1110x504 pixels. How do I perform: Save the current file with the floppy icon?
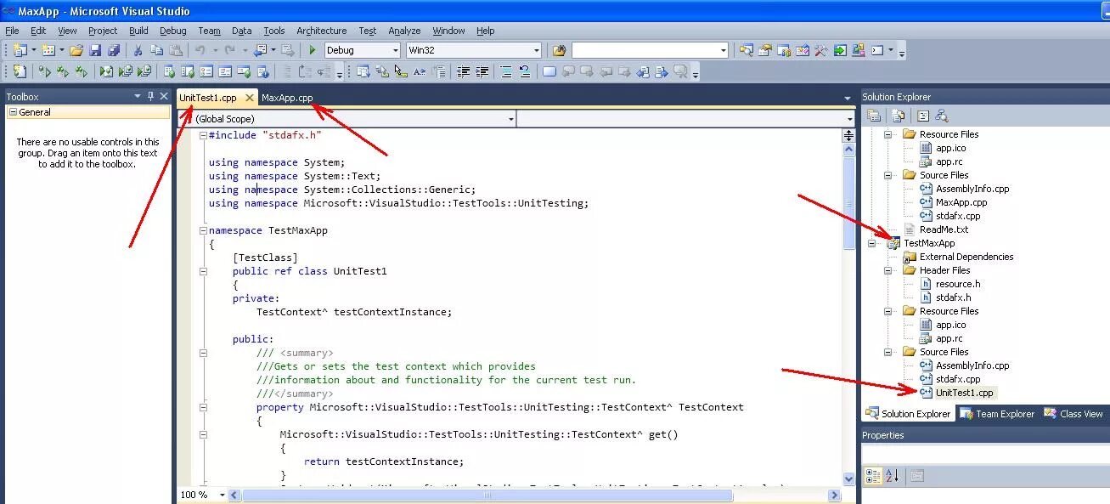coord(95,50)
